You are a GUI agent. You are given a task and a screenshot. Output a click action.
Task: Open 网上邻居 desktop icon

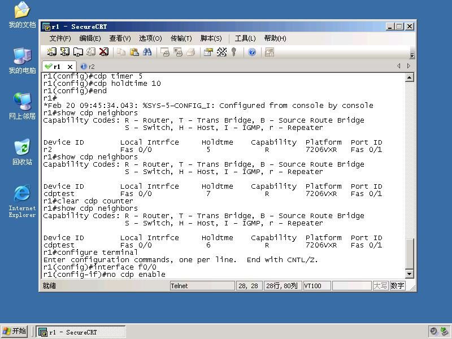22,106
